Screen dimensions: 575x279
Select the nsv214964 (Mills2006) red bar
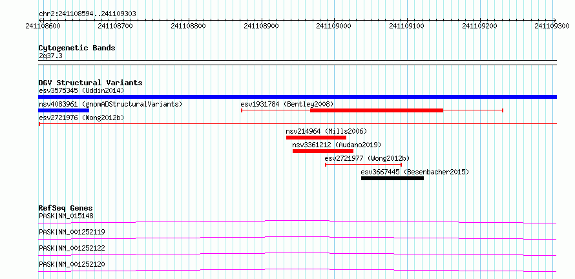click(316, 138)
